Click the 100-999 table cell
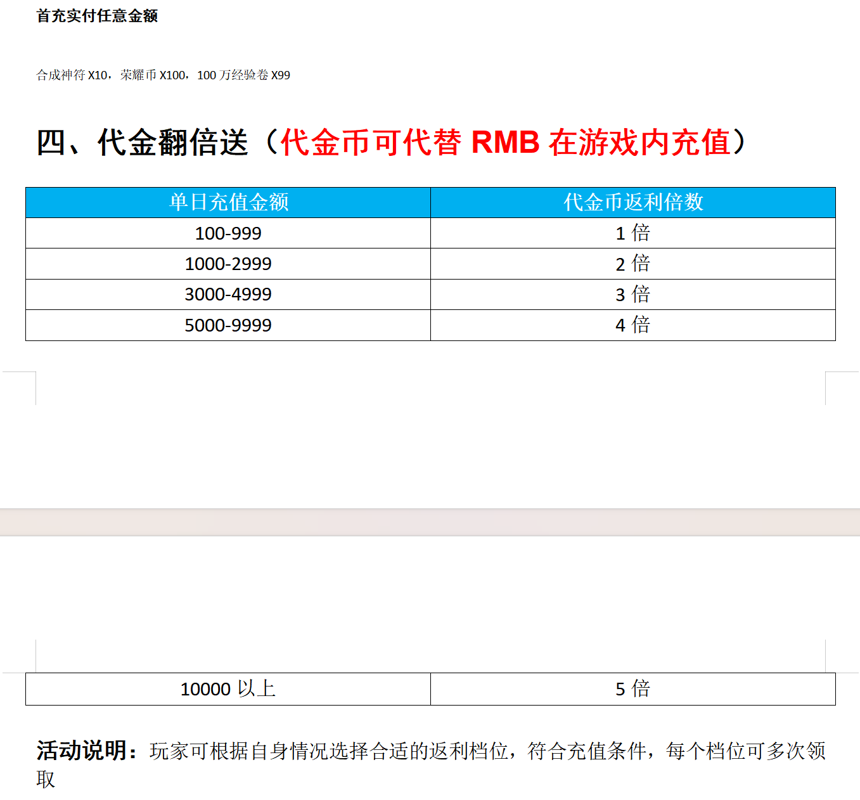860x800 pixels. tap(228, 233)
